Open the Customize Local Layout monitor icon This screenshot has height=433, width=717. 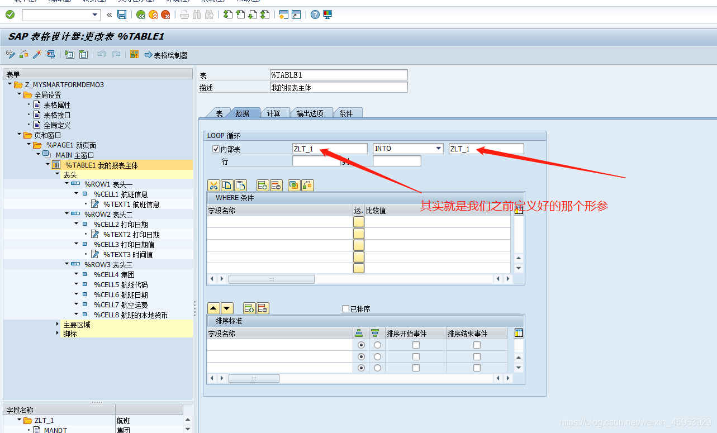click(x=327, y=15)
